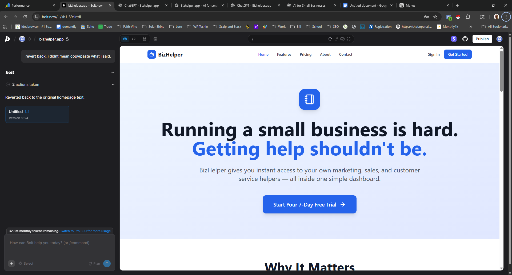Open preview in new tab icon
The image size is (512, 275).
click(x=336, y=39)
